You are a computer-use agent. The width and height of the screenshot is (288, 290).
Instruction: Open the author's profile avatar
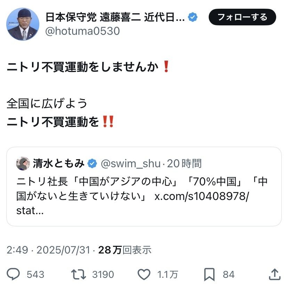click(23, 24)
